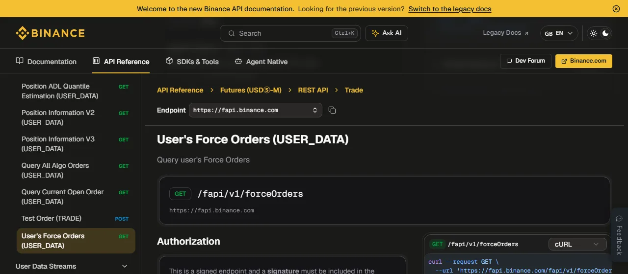Click the Ask AI button

click(x=387, y=33)
